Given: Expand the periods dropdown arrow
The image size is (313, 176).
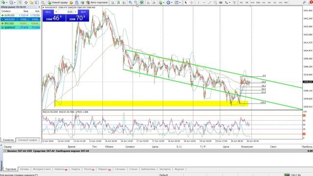Looking at the screenshot, I should click(x=172, y=2).
